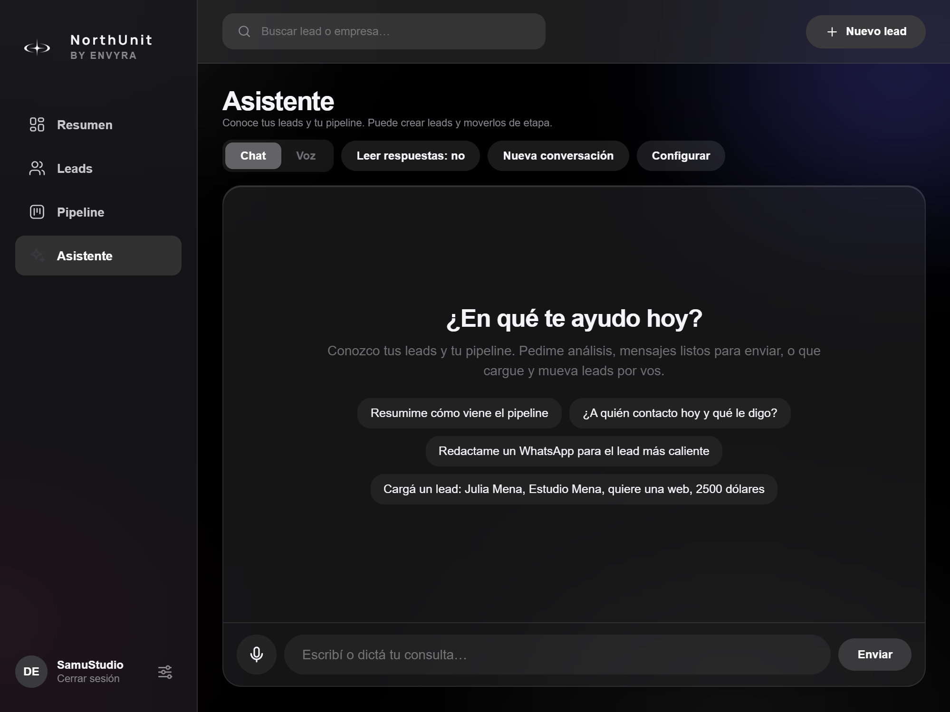This screenshot has height=712, width=950.
Task: Click the NorthUnit brand name
Action: [x=111, y=40]
